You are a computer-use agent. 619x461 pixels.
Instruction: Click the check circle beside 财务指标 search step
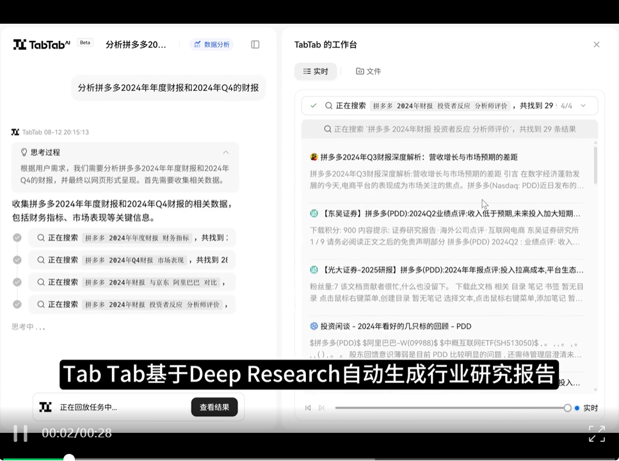point(17,238)
